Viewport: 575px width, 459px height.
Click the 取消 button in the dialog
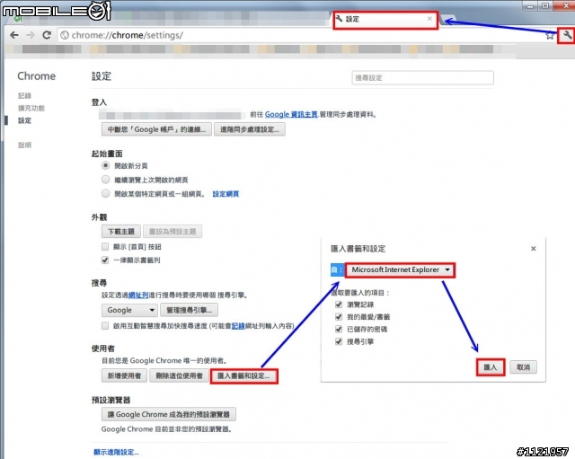(x=523, y=367)
